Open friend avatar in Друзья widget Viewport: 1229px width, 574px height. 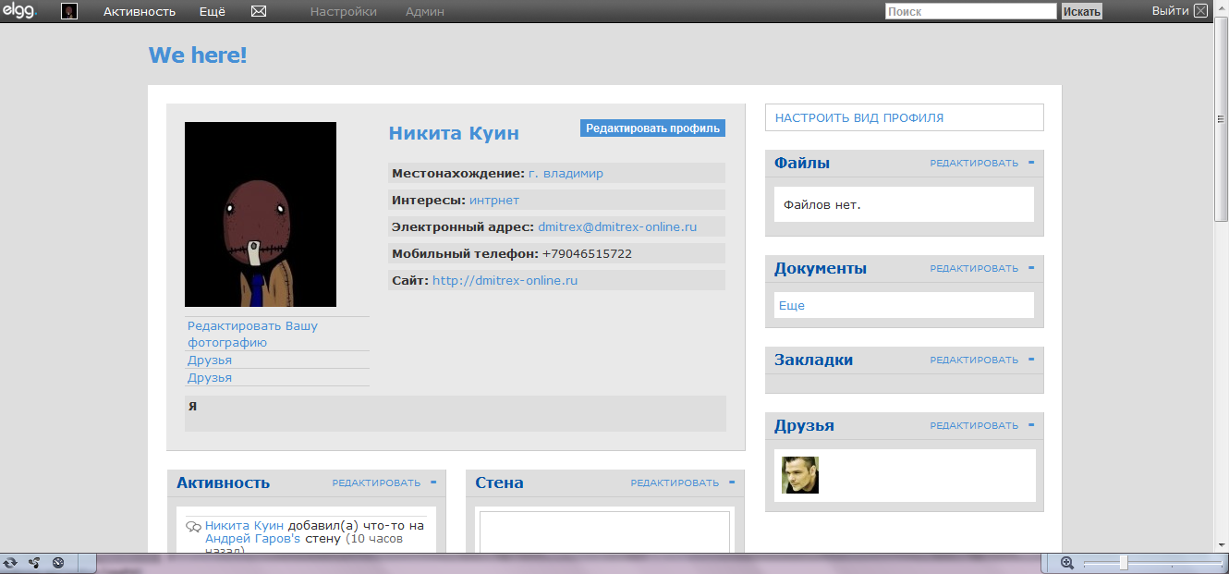[800, 475]
